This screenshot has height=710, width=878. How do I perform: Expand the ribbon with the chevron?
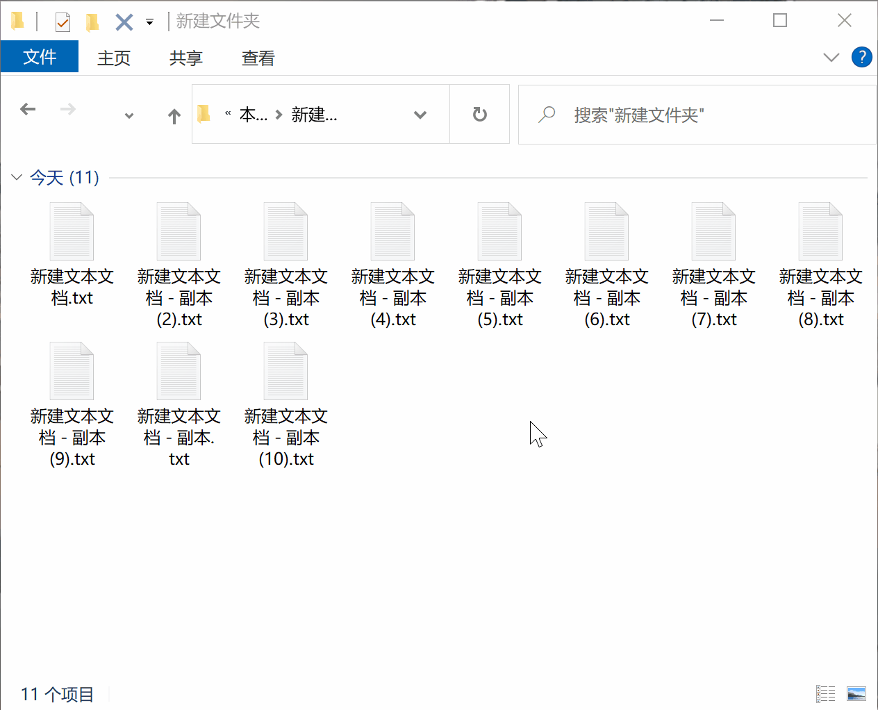(831, 57)
